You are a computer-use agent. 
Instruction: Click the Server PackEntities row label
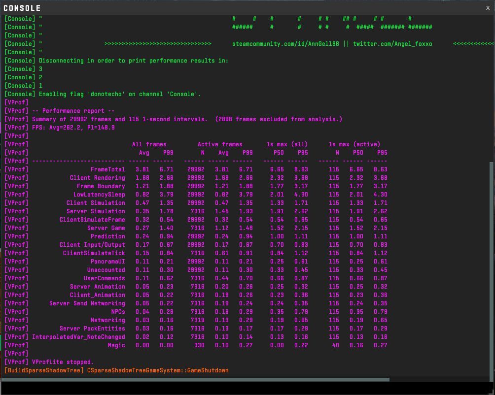pos(92,328)
